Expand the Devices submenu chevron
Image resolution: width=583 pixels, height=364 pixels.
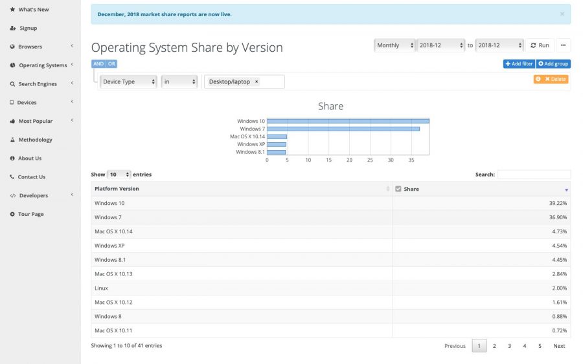coord(72,102)
